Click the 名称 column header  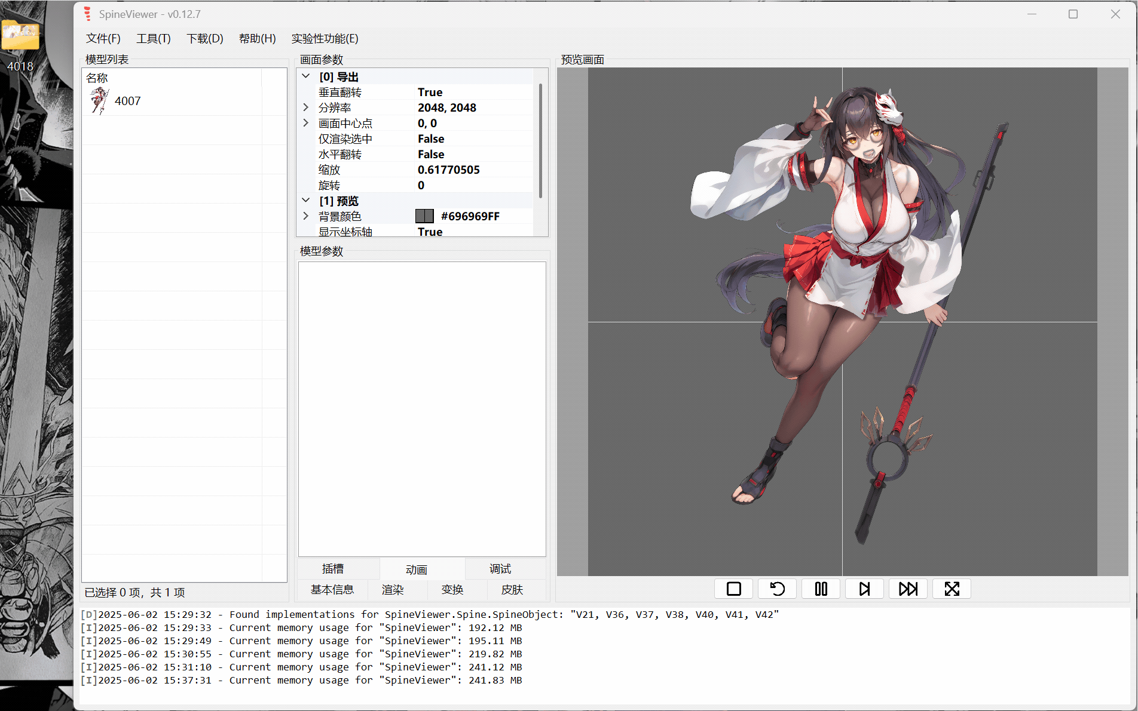[97, 78]
